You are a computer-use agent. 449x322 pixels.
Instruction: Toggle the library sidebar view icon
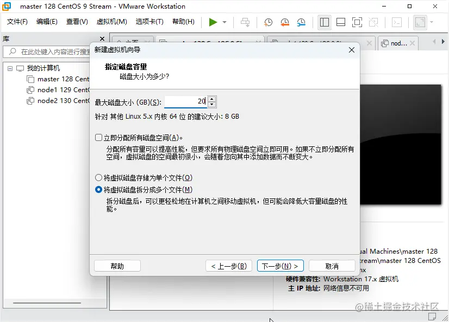[324, 22]
